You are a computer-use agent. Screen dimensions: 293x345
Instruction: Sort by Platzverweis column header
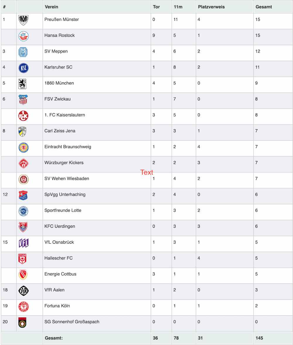tap(212, 7)
